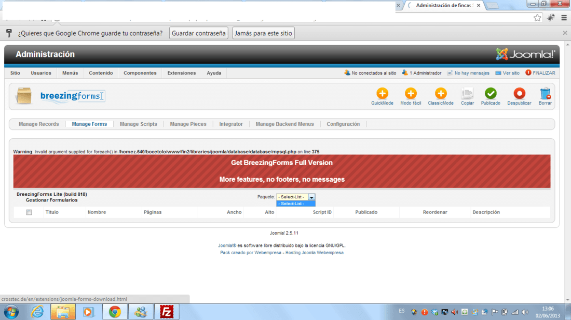This screenshot has height=320, width=571.
Task: Click Guardar contraseña button
Action: (x=198, y=33)
